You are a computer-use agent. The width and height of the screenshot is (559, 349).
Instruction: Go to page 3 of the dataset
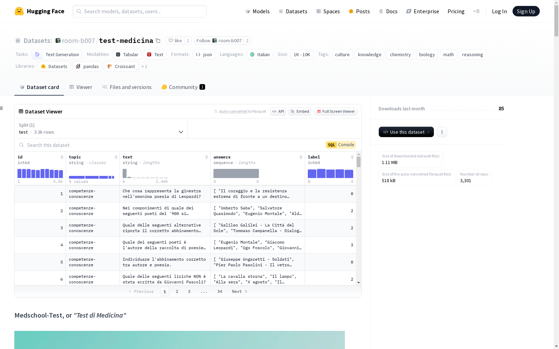coord(189,291)
